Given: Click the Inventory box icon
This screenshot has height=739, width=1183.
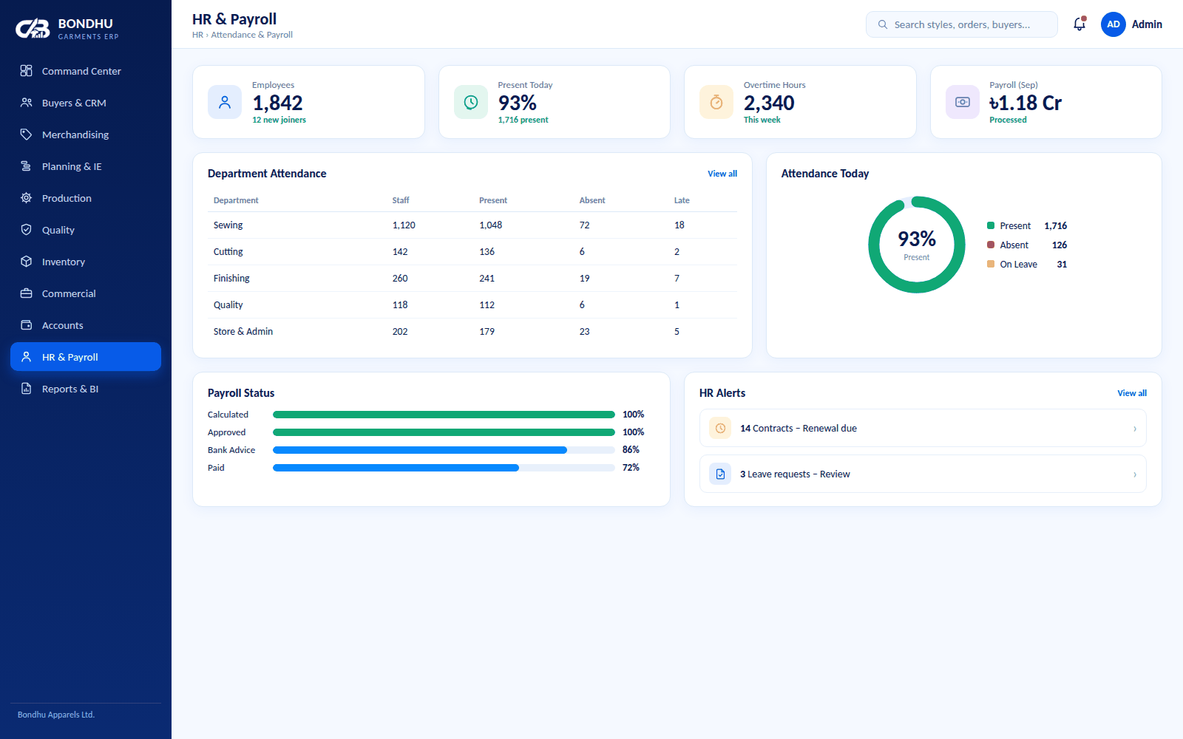Looking at the screenshot, I should (27, 262).
